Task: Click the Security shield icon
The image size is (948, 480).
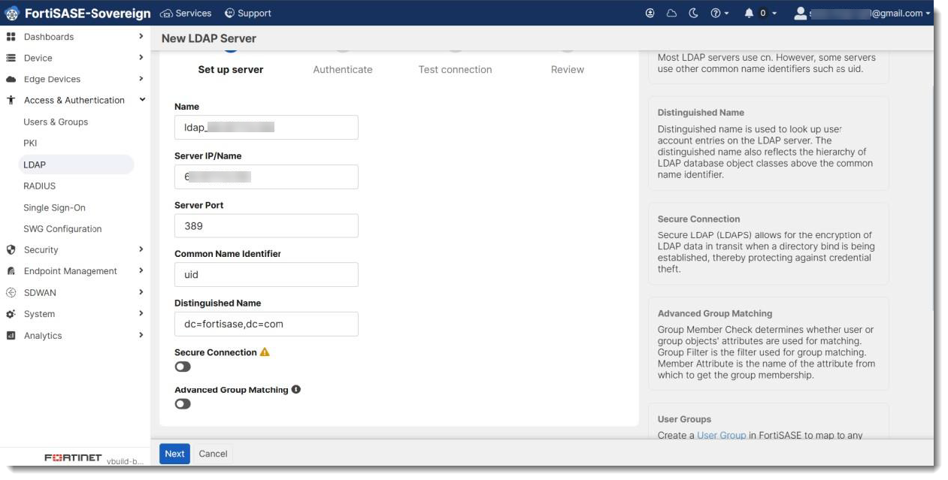Action: pyautogui.click(x=11, y=250)
